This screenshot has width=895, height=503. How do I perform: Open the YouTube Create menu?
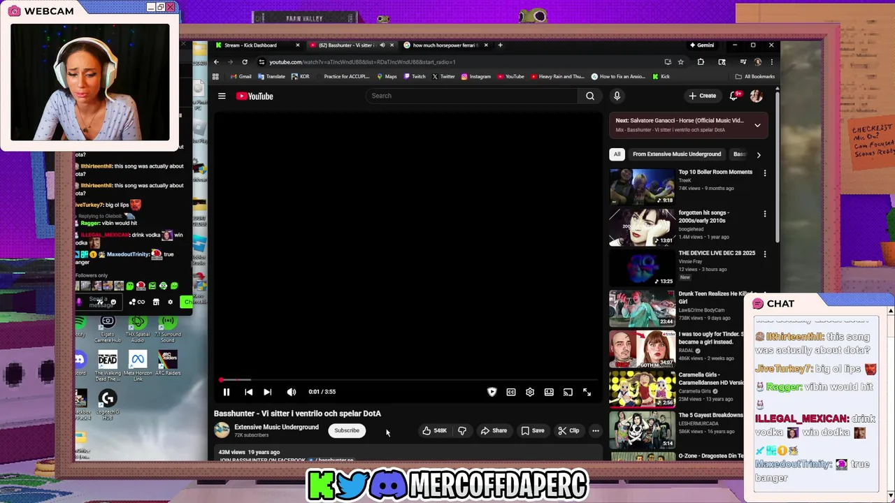[703, 96]
